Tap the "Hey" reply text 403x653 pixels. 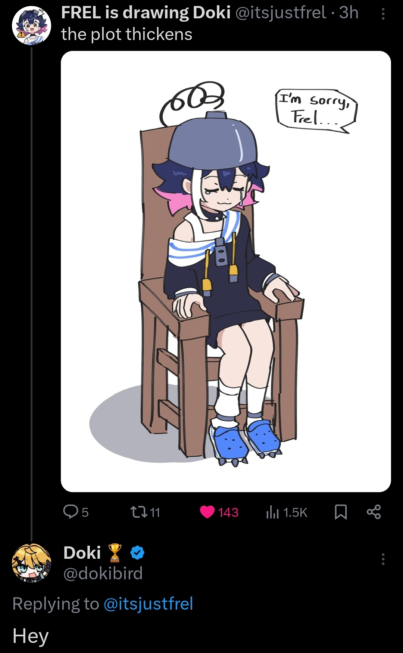[x=31, y=636]
